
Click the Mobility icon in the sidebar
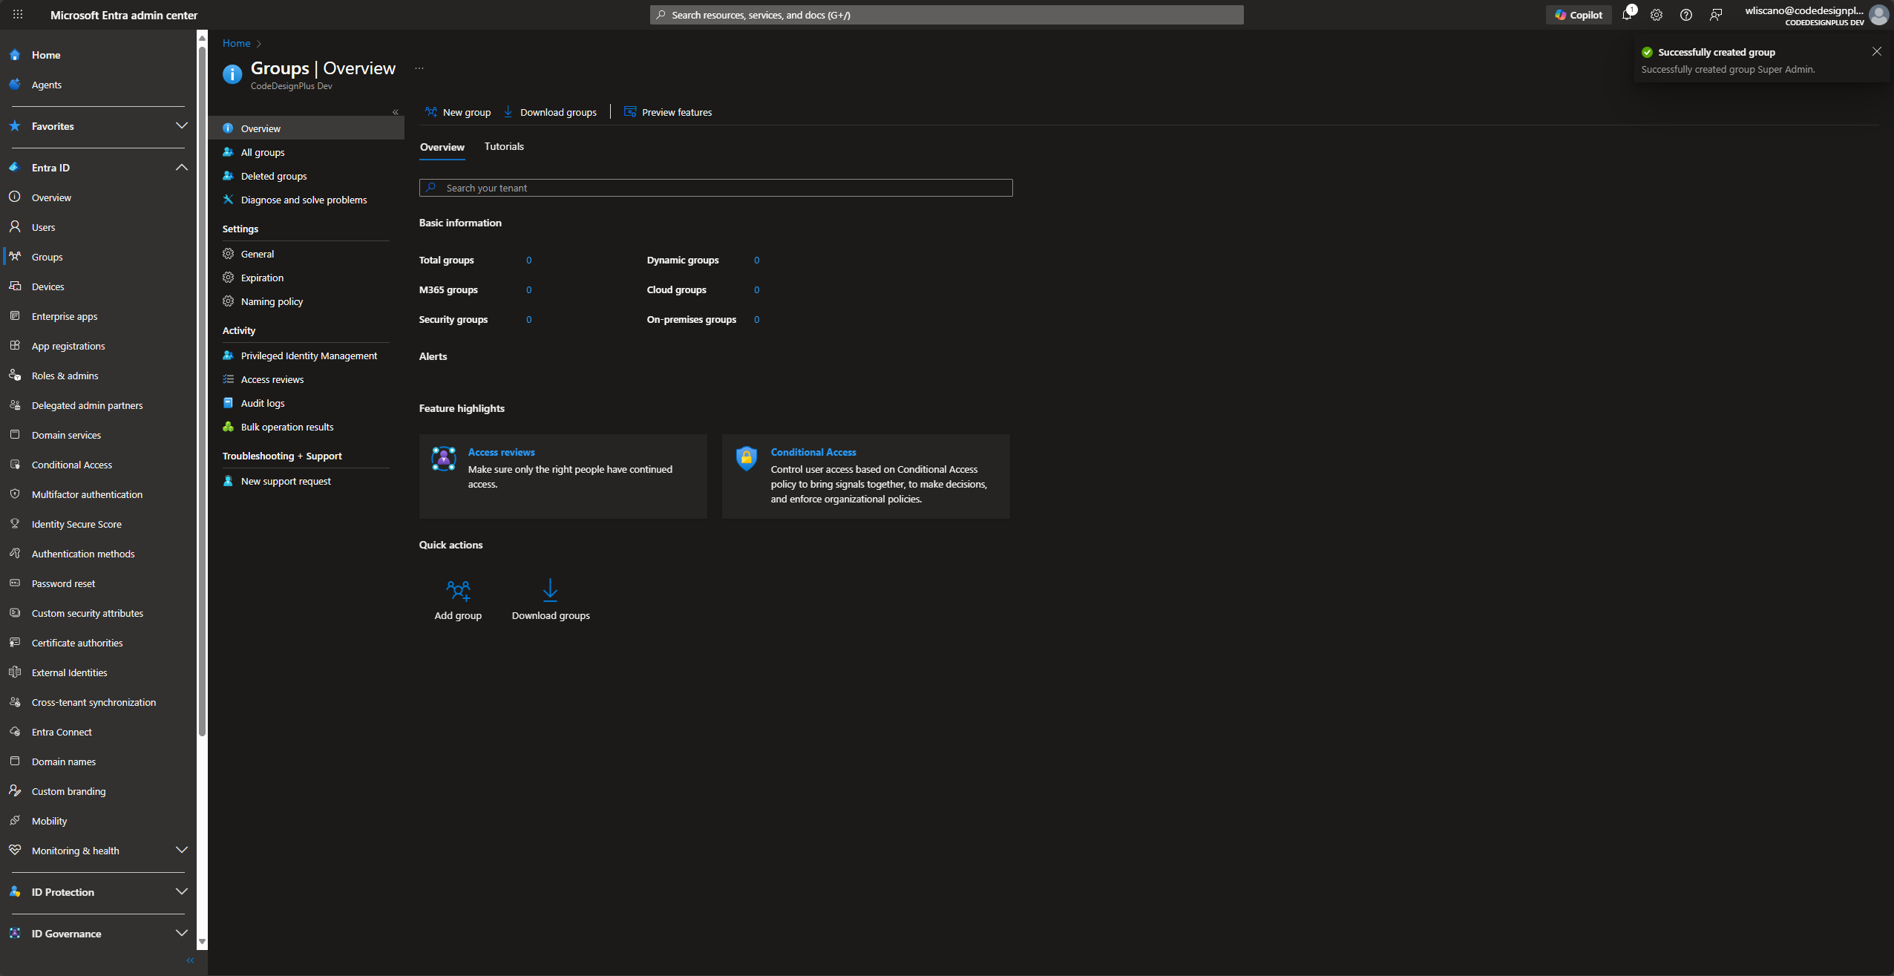coord(15,821)
